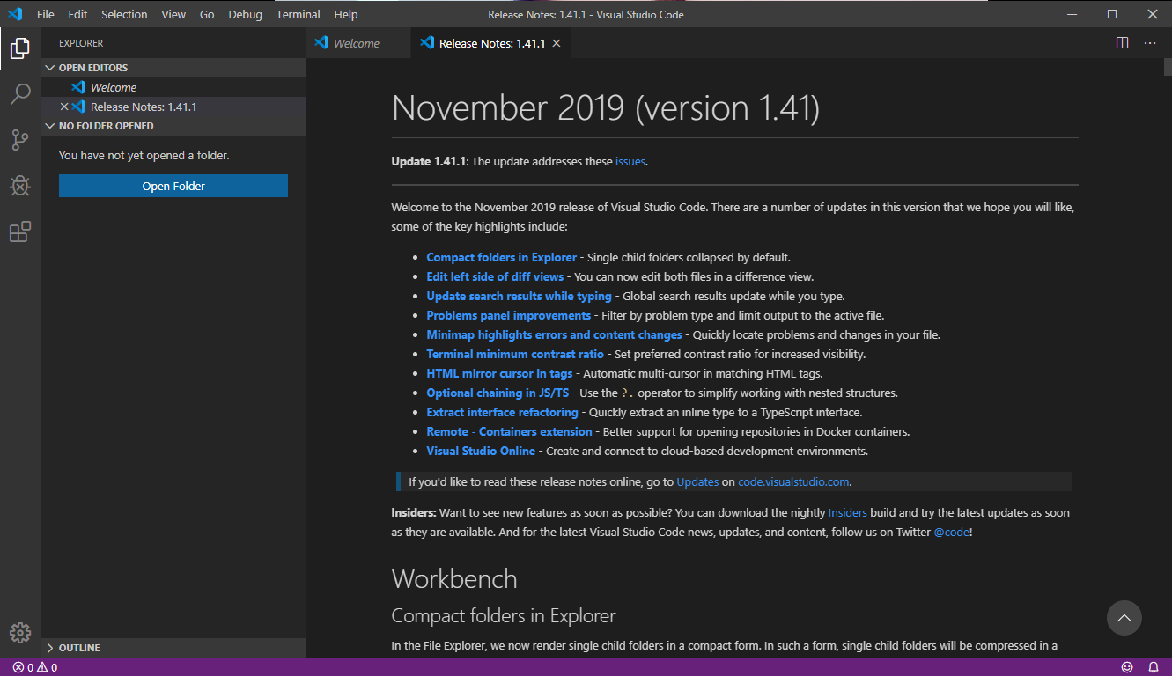Follow the Insiders build link

[x=847, y=512]
